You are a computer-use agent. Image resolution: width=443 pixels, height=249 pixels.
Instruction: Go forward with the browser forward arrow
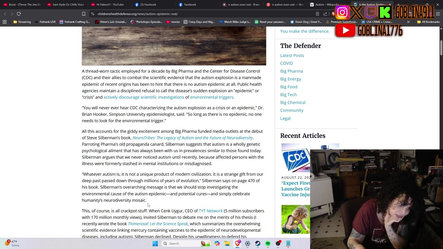11,14
